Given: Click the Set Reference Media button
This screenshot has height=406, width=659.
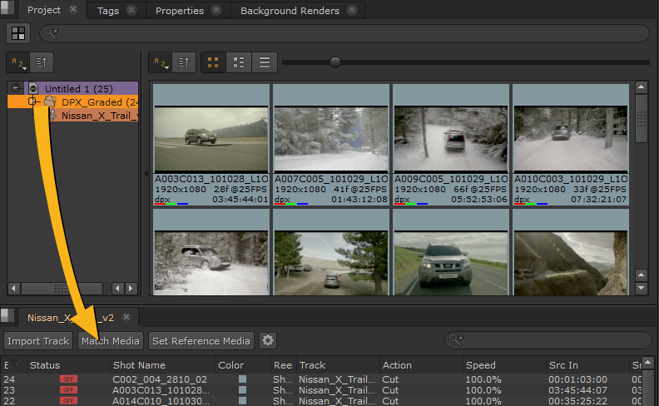Looking at the screenshot, I should tap(201, 340).
